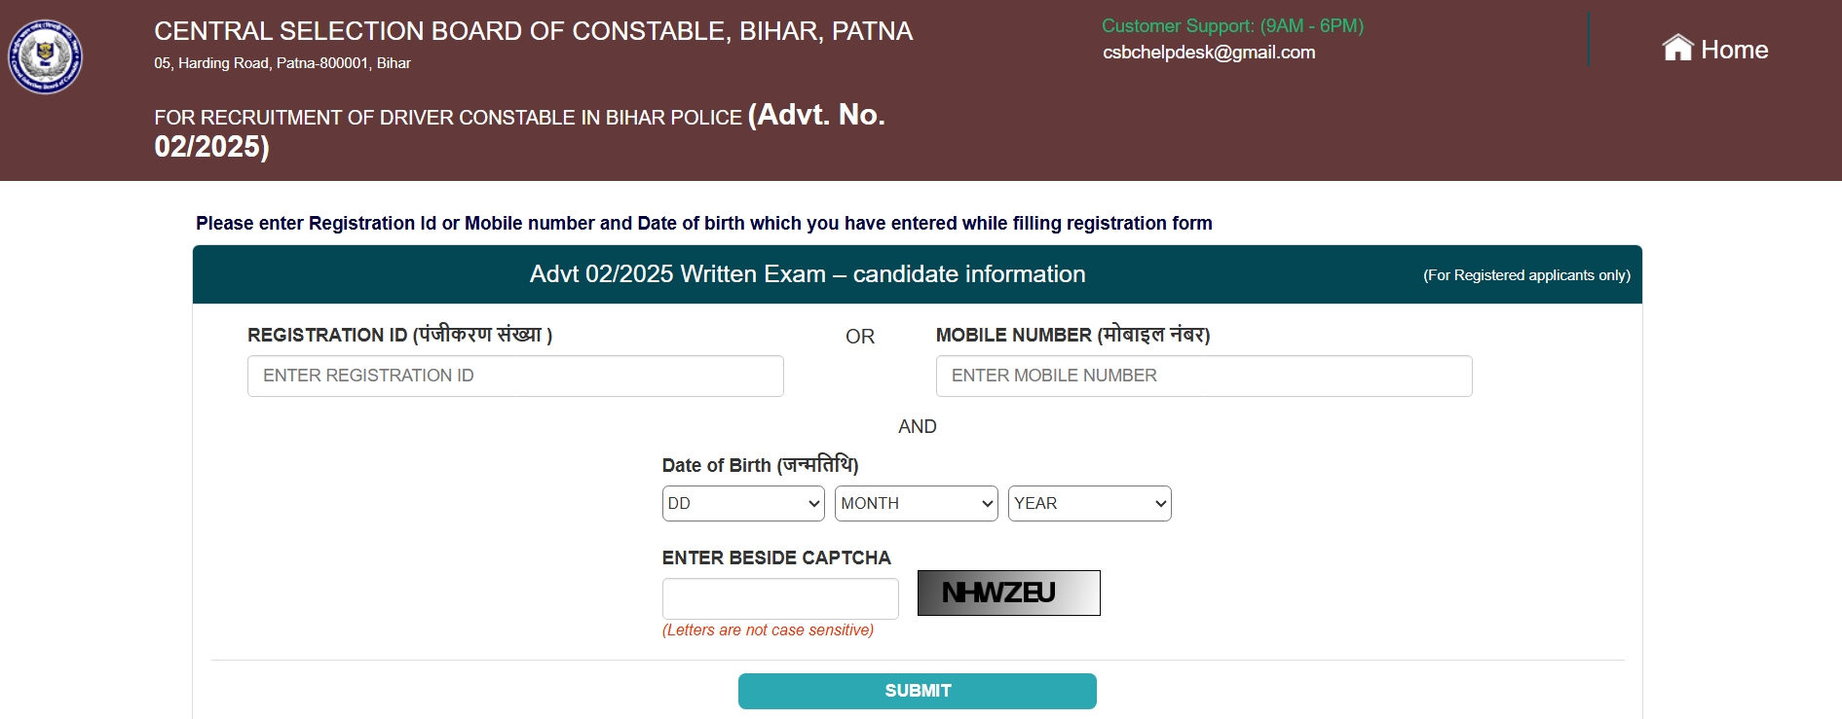Expand the MONTH dropdown

pos(916,504)
